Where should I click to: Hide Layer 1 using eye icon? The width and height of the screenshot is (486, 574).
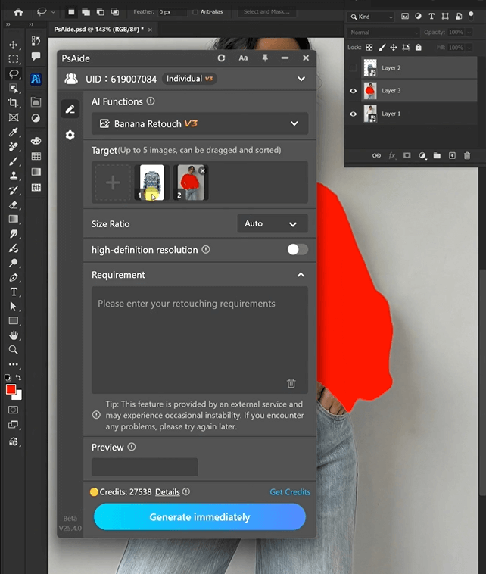point(353,114)
